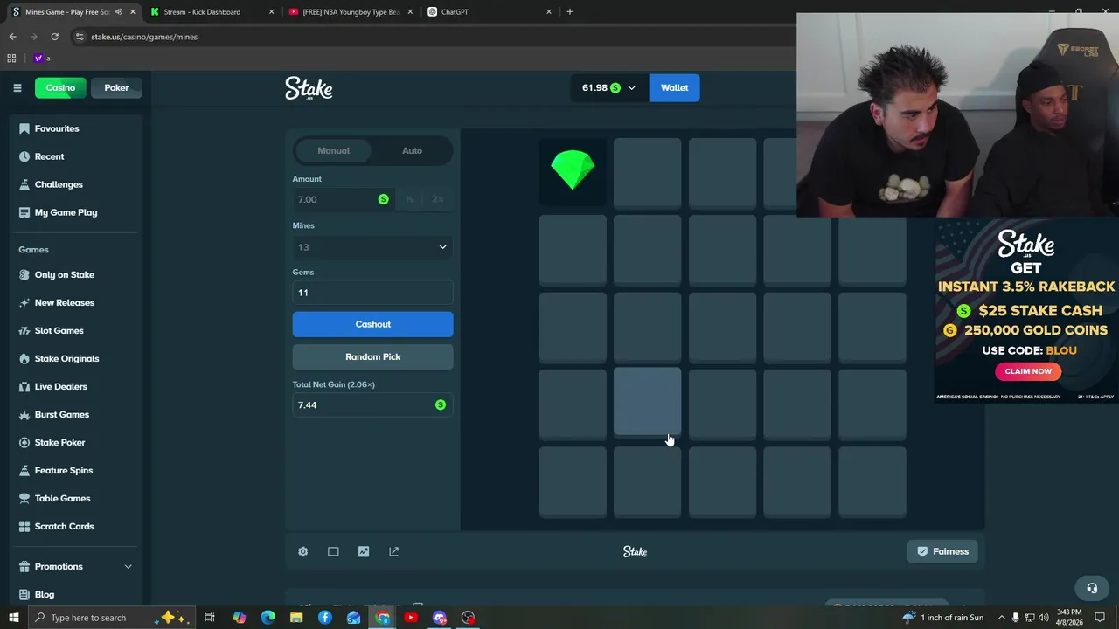Click the Stake Poker sidebar icon

pos(24,442)
